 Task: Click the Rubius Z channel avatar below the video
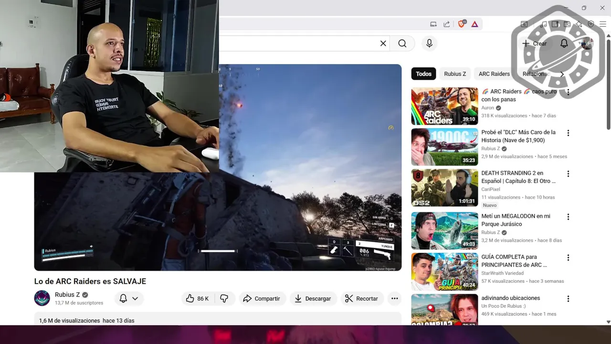[42, 298]
